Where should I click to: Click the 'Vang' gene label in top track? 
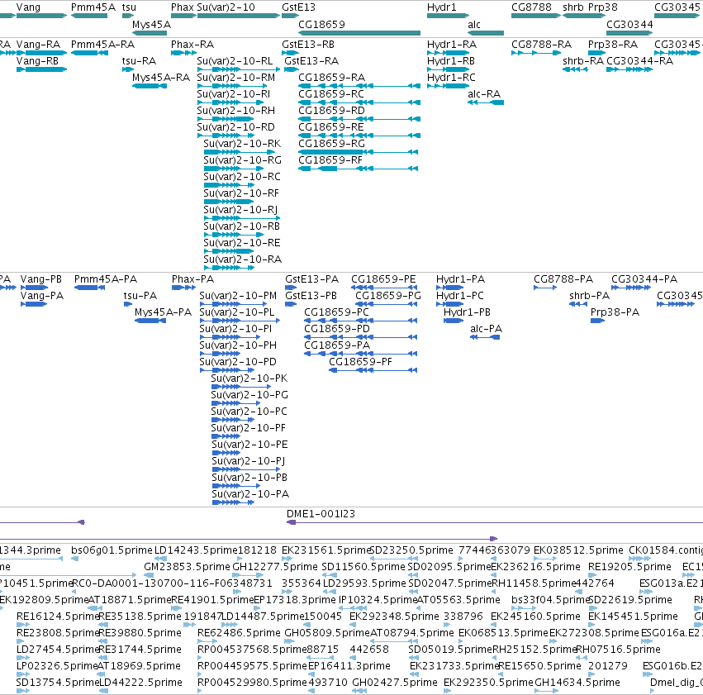click(x=28, y=7)
